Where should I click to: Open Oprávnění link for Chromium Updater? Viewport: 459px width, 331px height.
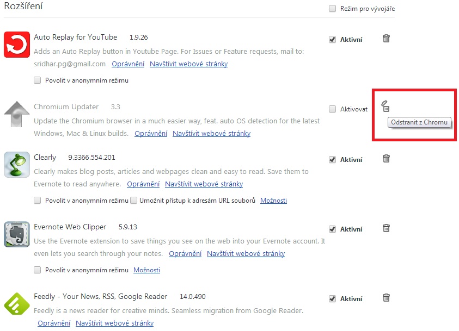click(151, 134)
